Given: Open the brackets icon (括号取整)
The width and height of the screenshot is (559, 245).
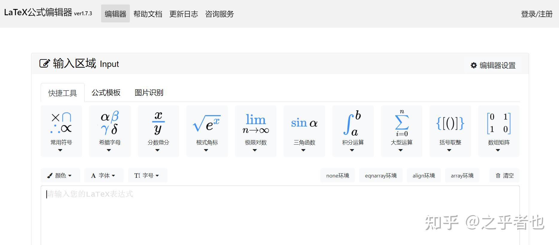Looking at the screenshot, I should click(x=450, y=123).
